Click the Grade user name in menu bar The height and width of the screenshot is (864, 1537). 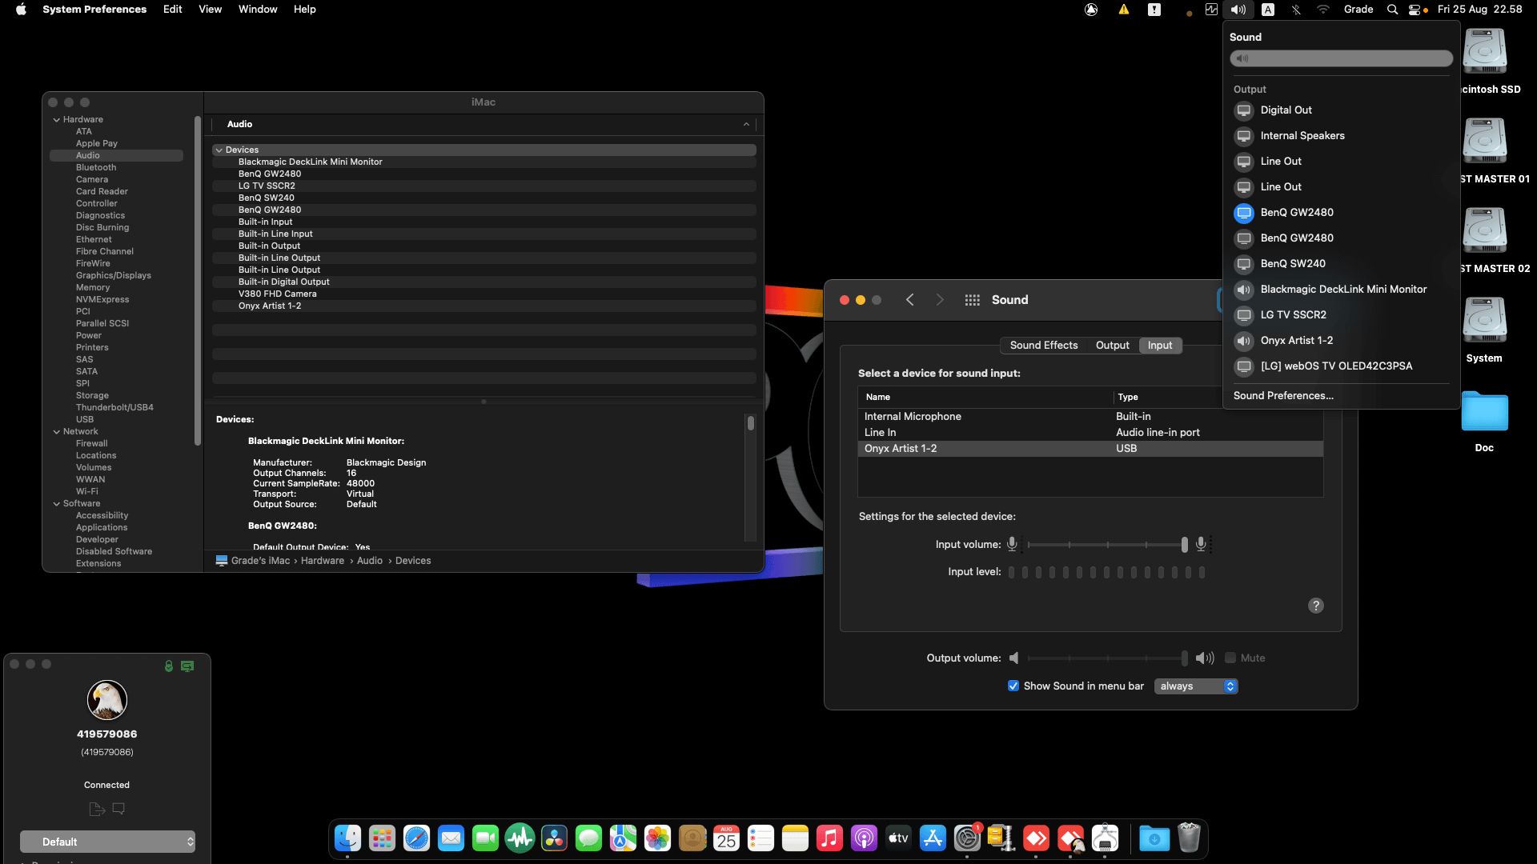(1358, 10)
